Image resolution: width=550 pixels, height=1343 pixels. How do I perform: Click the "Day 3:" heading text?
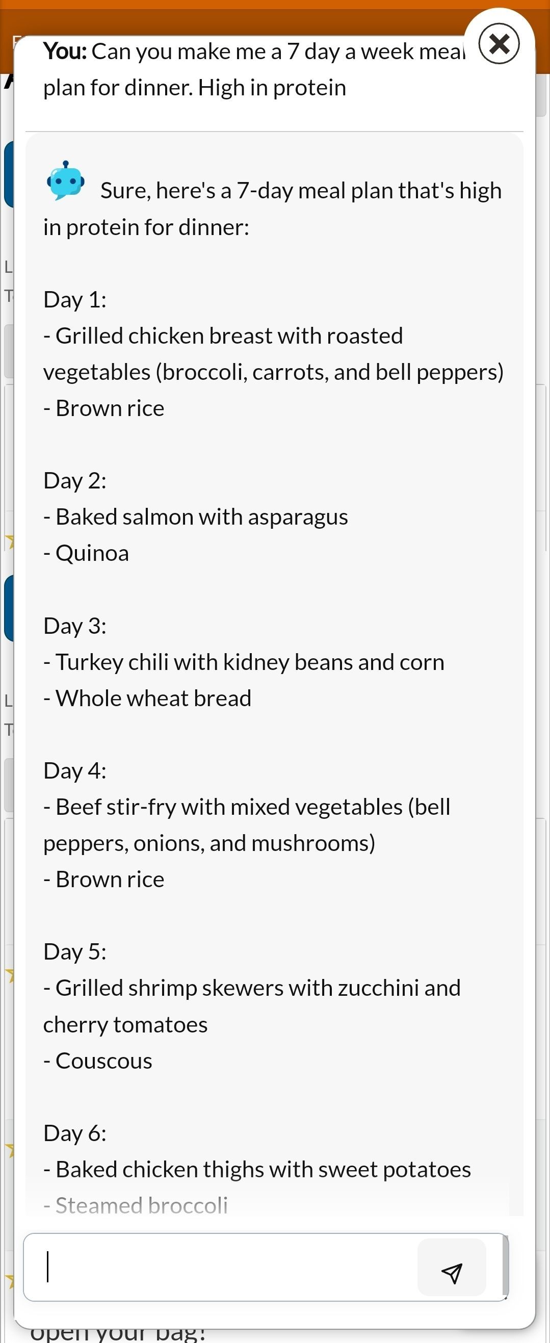75,626
